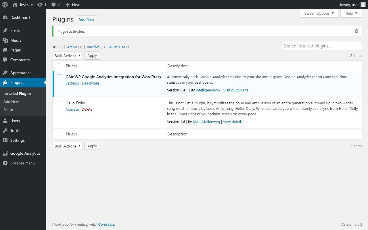The height and width of the screenshot is (230, 368).
Task: Click the Collapse menu arrow icon
Action: [5, 163]
